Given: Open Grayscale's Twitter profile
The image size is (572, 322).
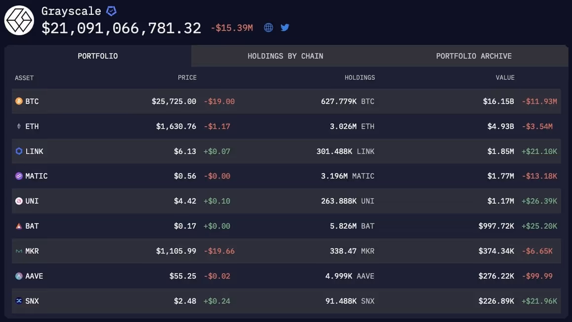Looking at the screenshot, I should (285, 27).
